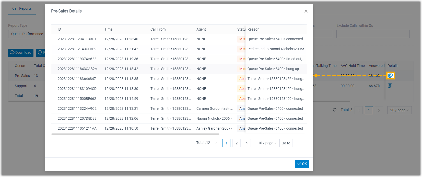422x177 pixels.
Task: Open the 20 / page dropdown
Action: (399, 110)
